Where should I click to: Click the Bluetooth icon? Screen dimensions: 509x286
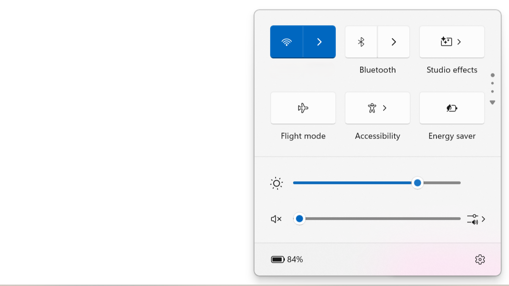point(361,41)
